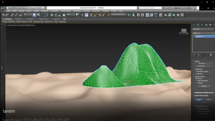The image size is (215, 121).
Task: Toggle the Ribbon display icon
Action: pos(147,15)
